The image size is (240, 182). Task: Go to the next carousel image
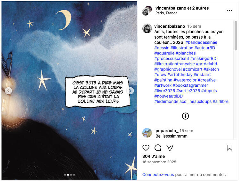[130, 91]
